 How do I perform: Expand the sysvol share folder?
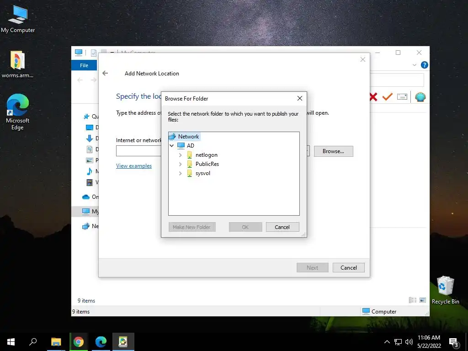pyautogui.click(x=180, y=173)
